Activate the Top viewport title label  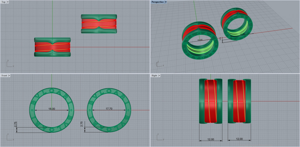pyautogui.click(x=3, y=2)
